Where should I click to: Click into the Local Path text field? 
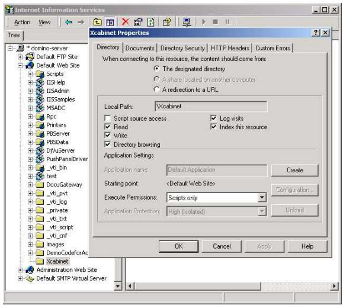(211, 107)
